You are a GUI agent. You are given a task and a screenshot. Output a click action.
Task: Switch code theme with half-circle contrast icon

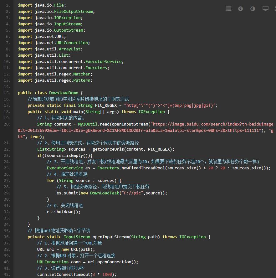[x=253, y=9]
